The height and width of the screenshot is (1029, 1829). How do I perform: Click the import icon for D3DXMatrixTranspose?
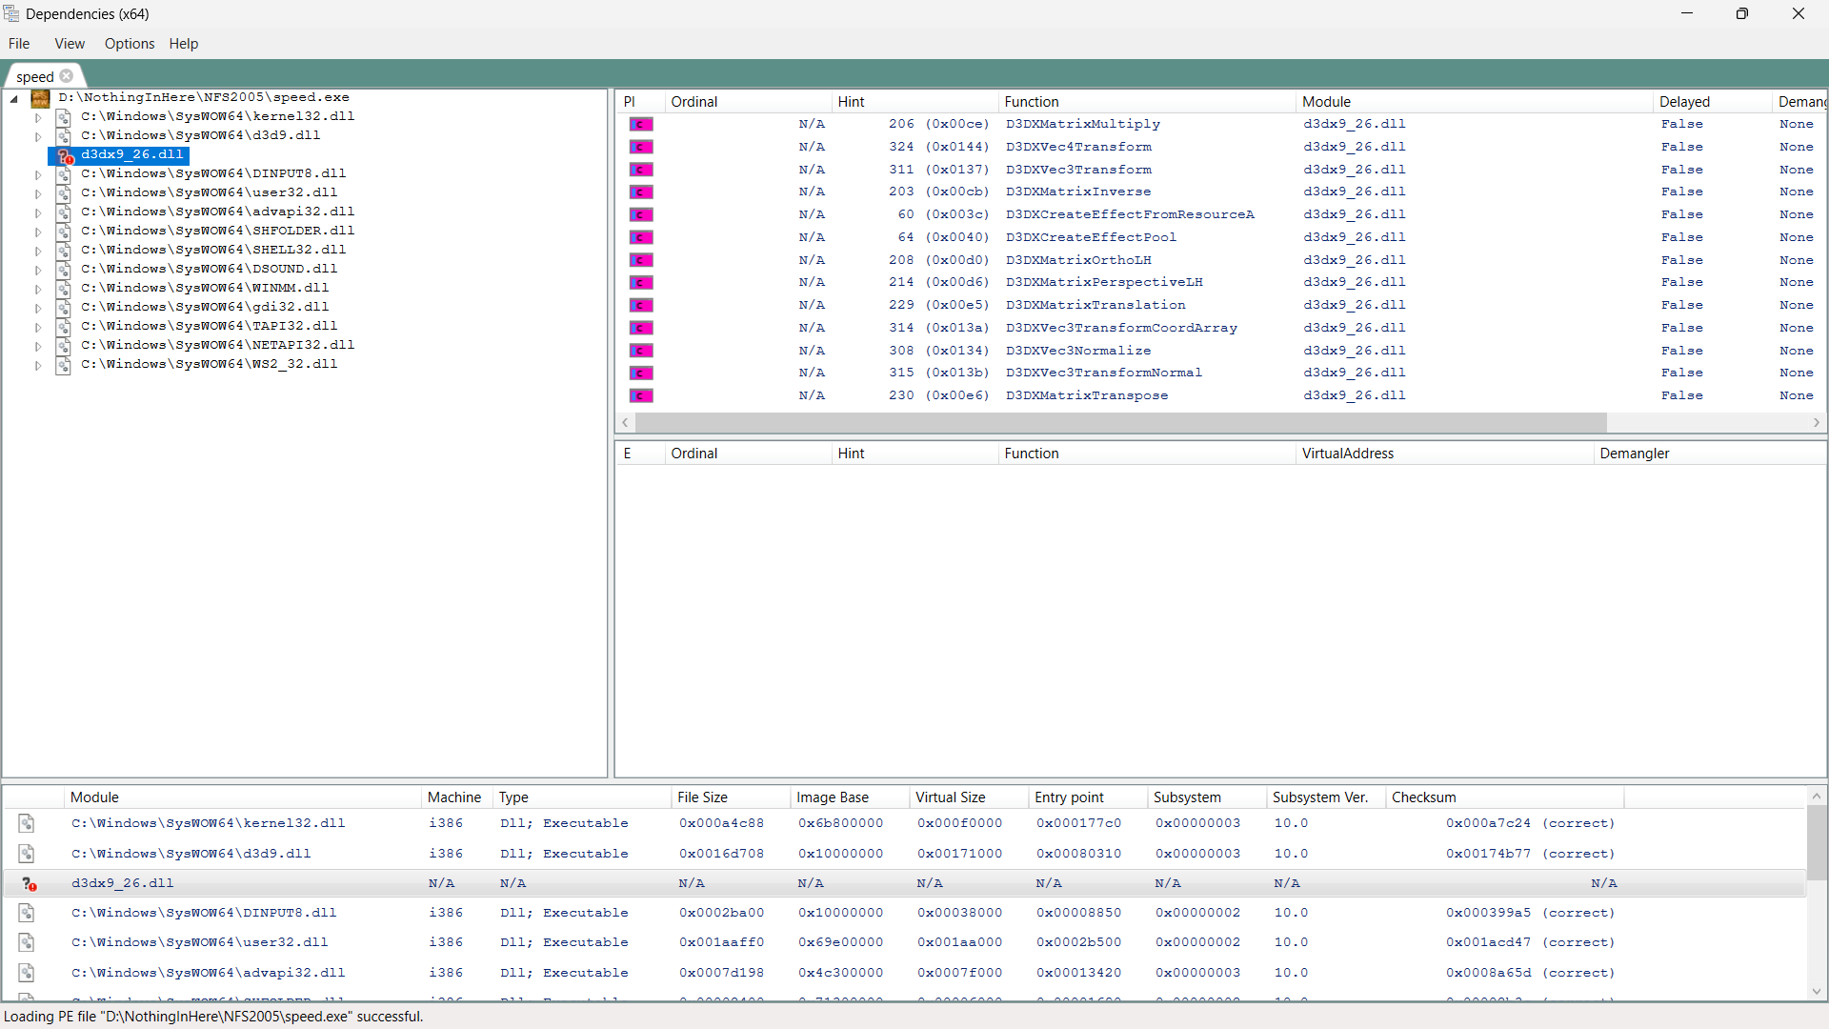pos(641,396)
